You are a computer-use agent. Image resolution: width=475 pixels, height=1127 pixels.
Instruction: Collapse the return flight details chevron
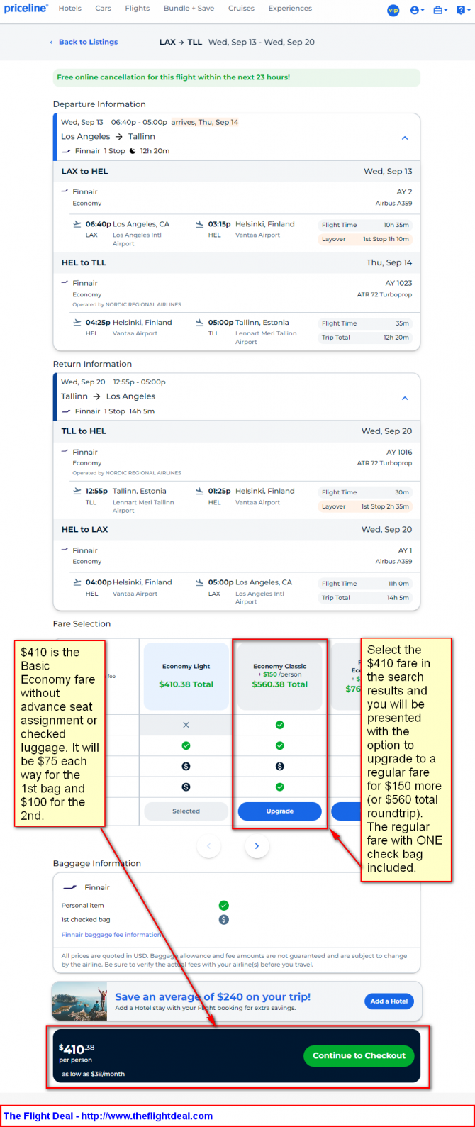pyautogui.click(x=405, y=398)
